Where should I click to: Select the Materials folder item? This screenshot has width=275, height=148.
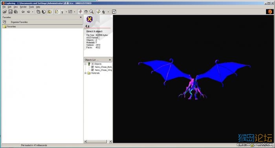(x=95, y=73)
